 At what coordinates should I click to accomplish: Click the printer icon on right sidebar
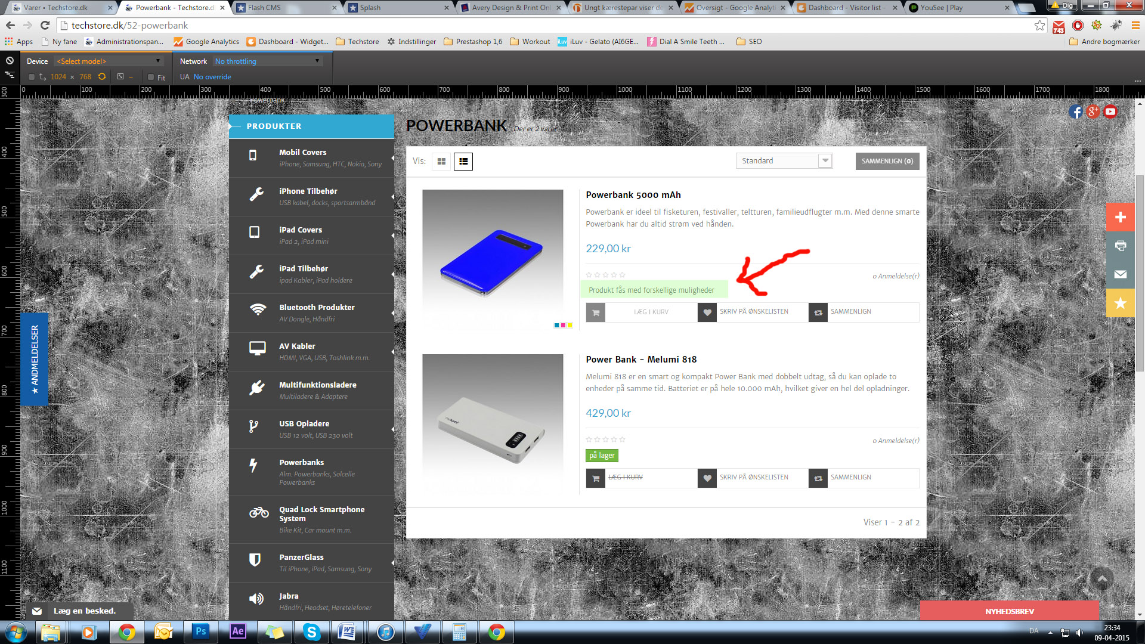1121,246
